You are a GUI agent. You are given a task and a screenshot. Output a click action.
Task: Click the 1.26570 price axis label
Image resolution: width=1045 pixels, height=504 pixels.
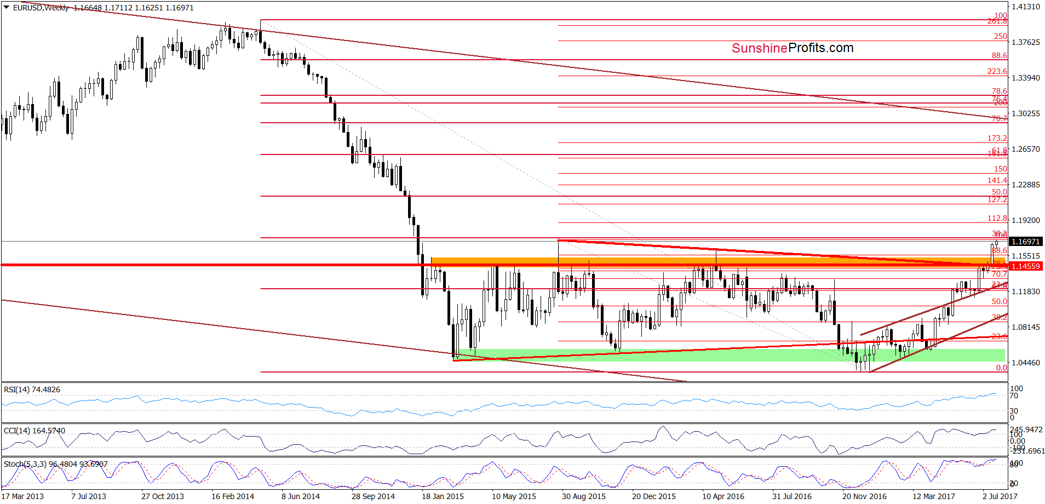pyautogui.click(x=1025, y=149)
